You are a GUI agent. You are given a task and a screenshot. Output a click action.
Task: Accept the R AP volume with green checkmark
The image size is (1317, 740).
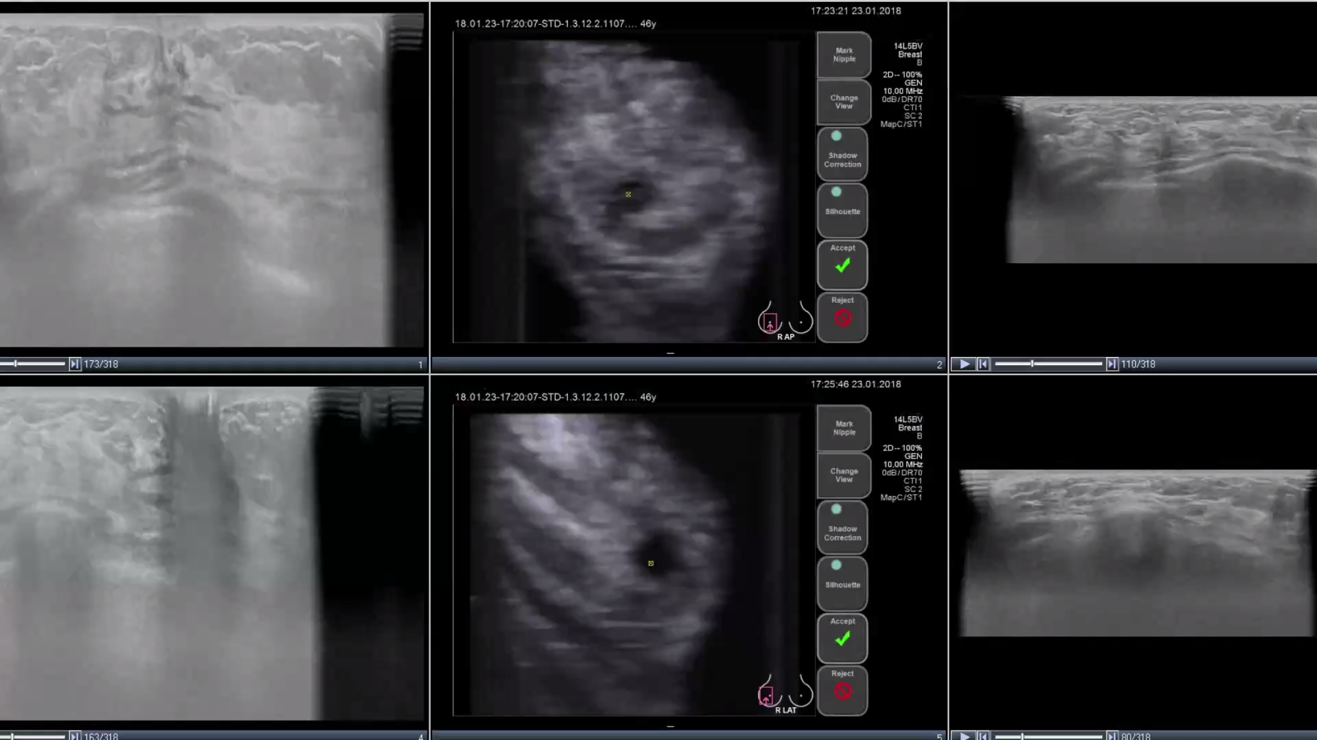[x=842, y=264]
